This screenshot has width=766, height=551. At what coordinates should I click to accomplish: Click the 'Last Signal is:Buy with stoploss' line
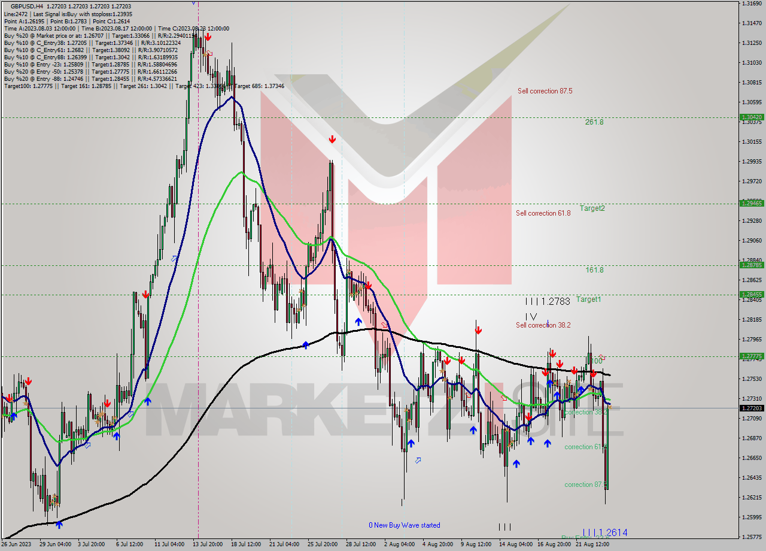tap(68, 14)
